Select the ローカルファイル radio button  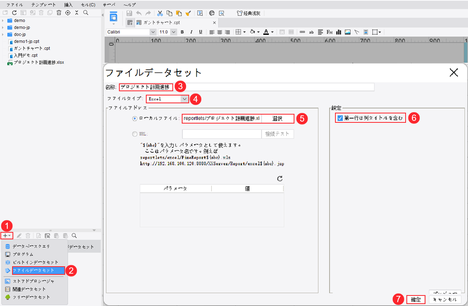tap(135, 119)
